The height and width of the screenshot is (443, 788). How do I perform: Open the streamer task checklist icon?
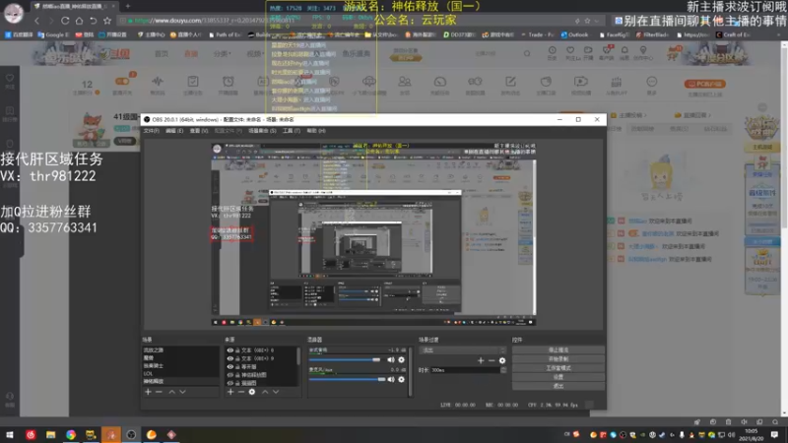(x=192, y=82)
